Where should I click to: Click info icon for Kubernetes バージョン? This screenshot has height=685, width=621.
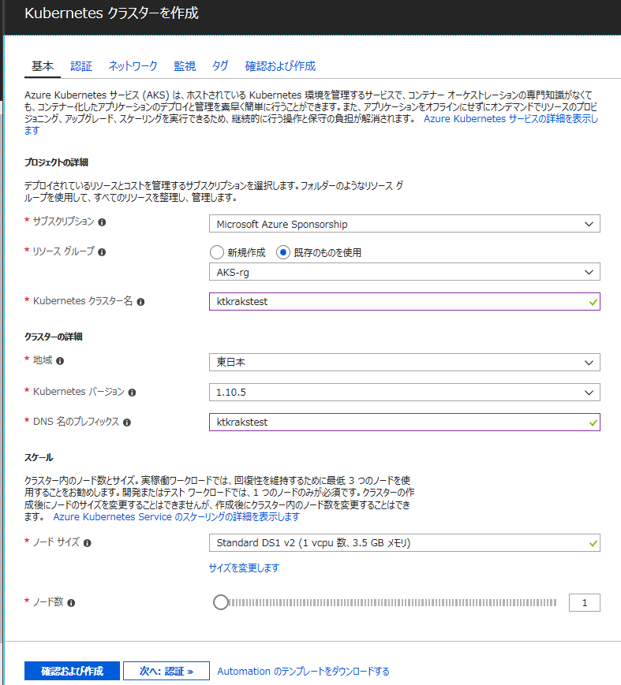(x=132, y=393)
